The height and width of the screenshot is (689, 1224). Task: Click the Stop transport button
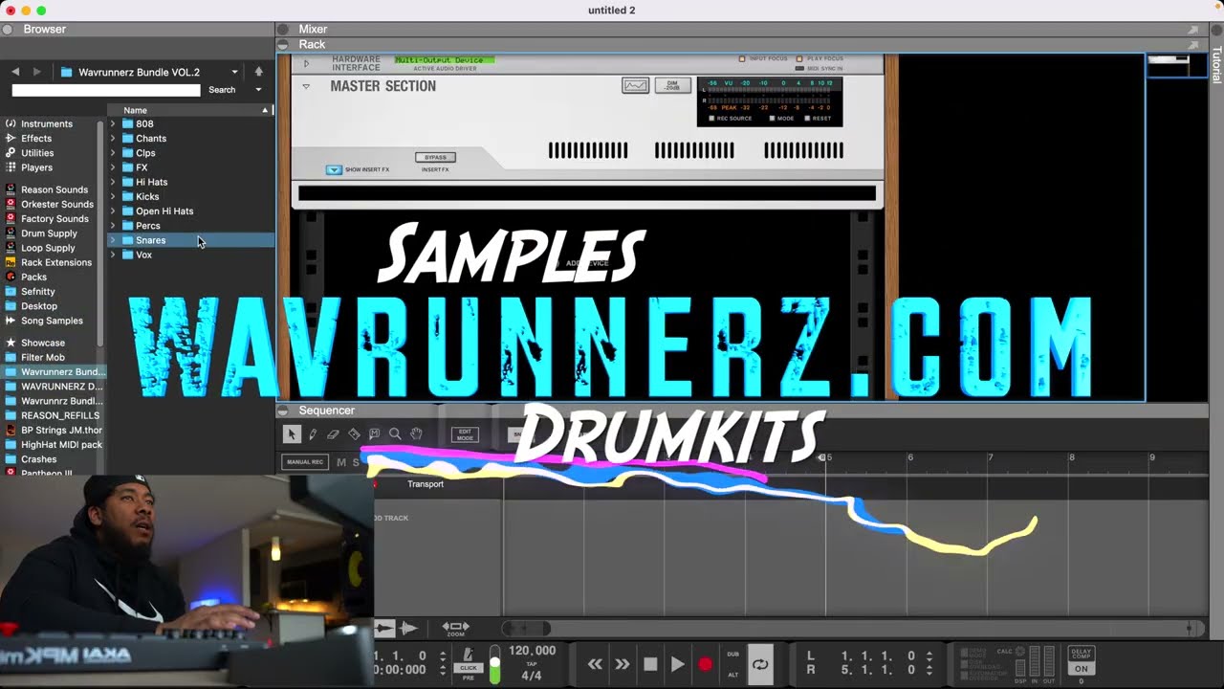point(650,664)
